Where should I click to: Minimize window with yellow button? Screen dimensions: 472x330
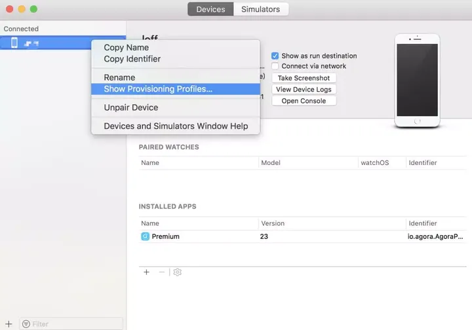click(x=22, y=9)
